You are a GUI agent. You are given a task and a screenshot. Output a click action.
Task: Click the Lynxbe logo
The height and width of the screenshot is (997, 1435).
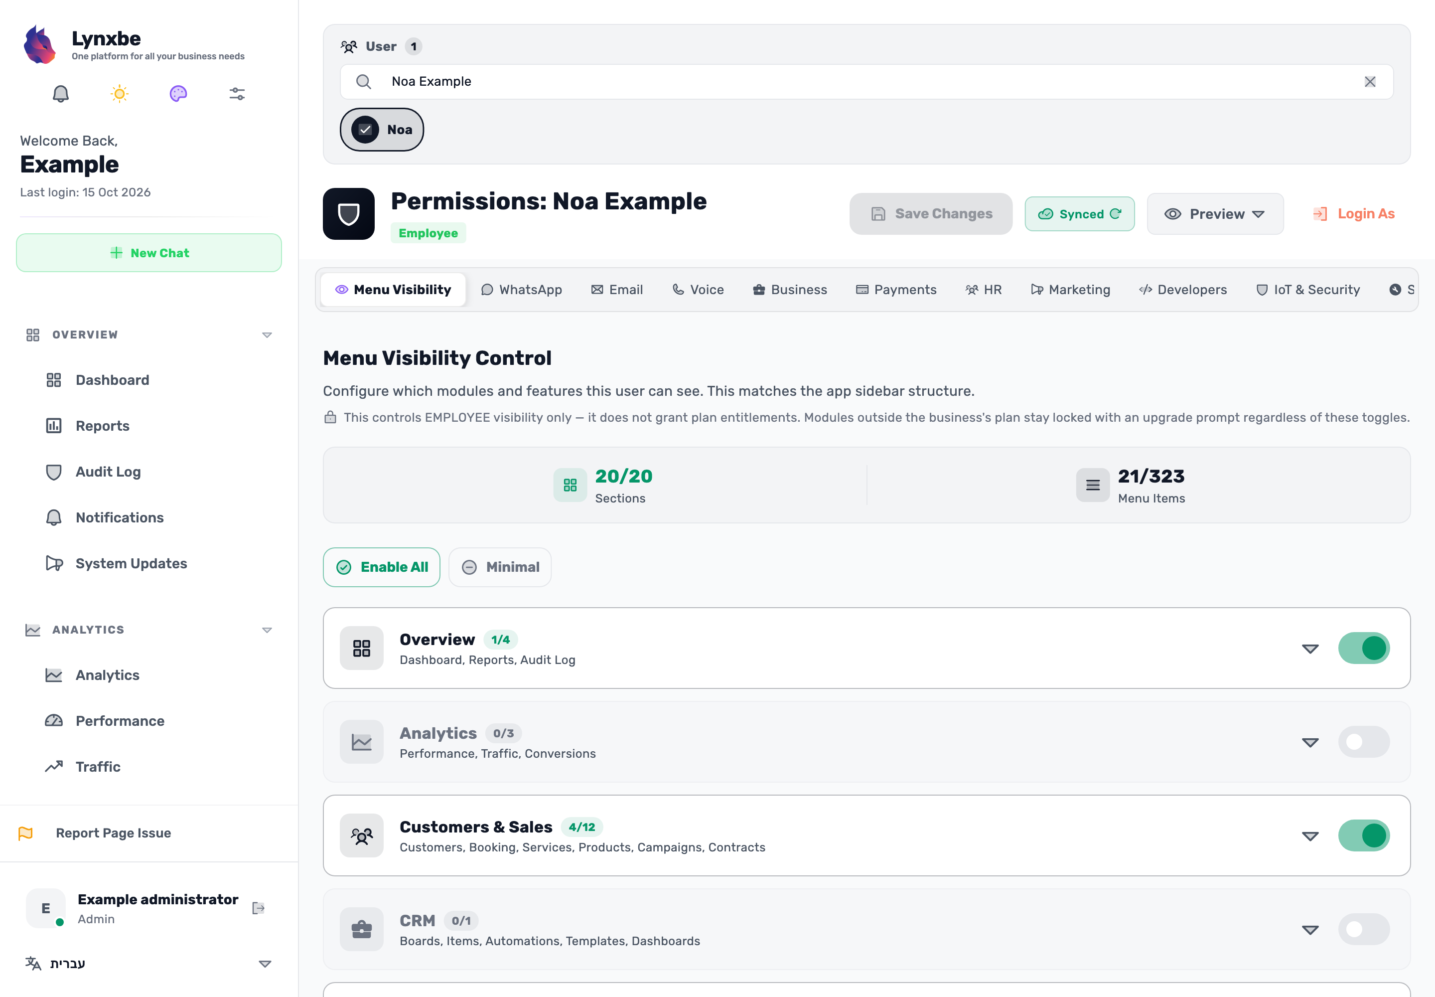click(39, 44)
